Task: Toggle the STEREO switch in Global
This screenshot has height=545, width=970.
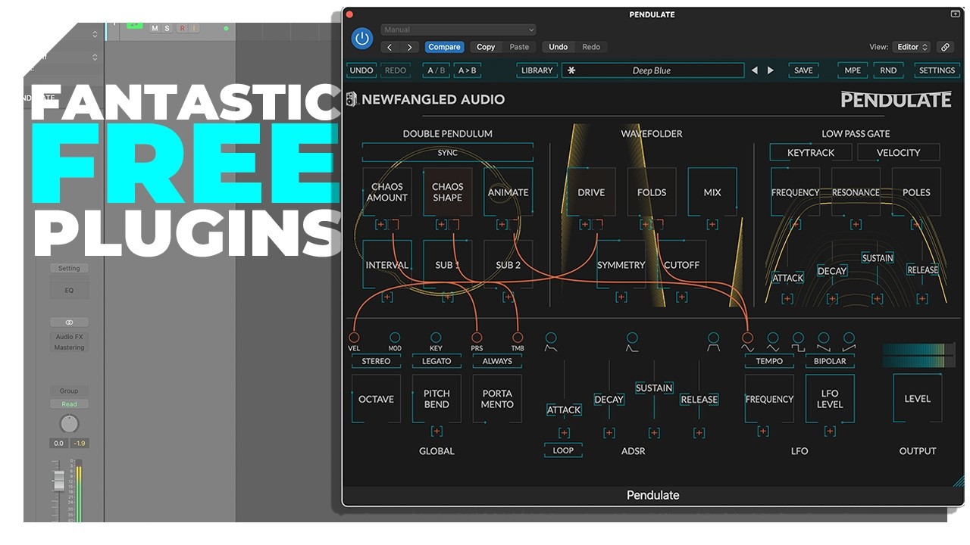Action: (376, 361)
